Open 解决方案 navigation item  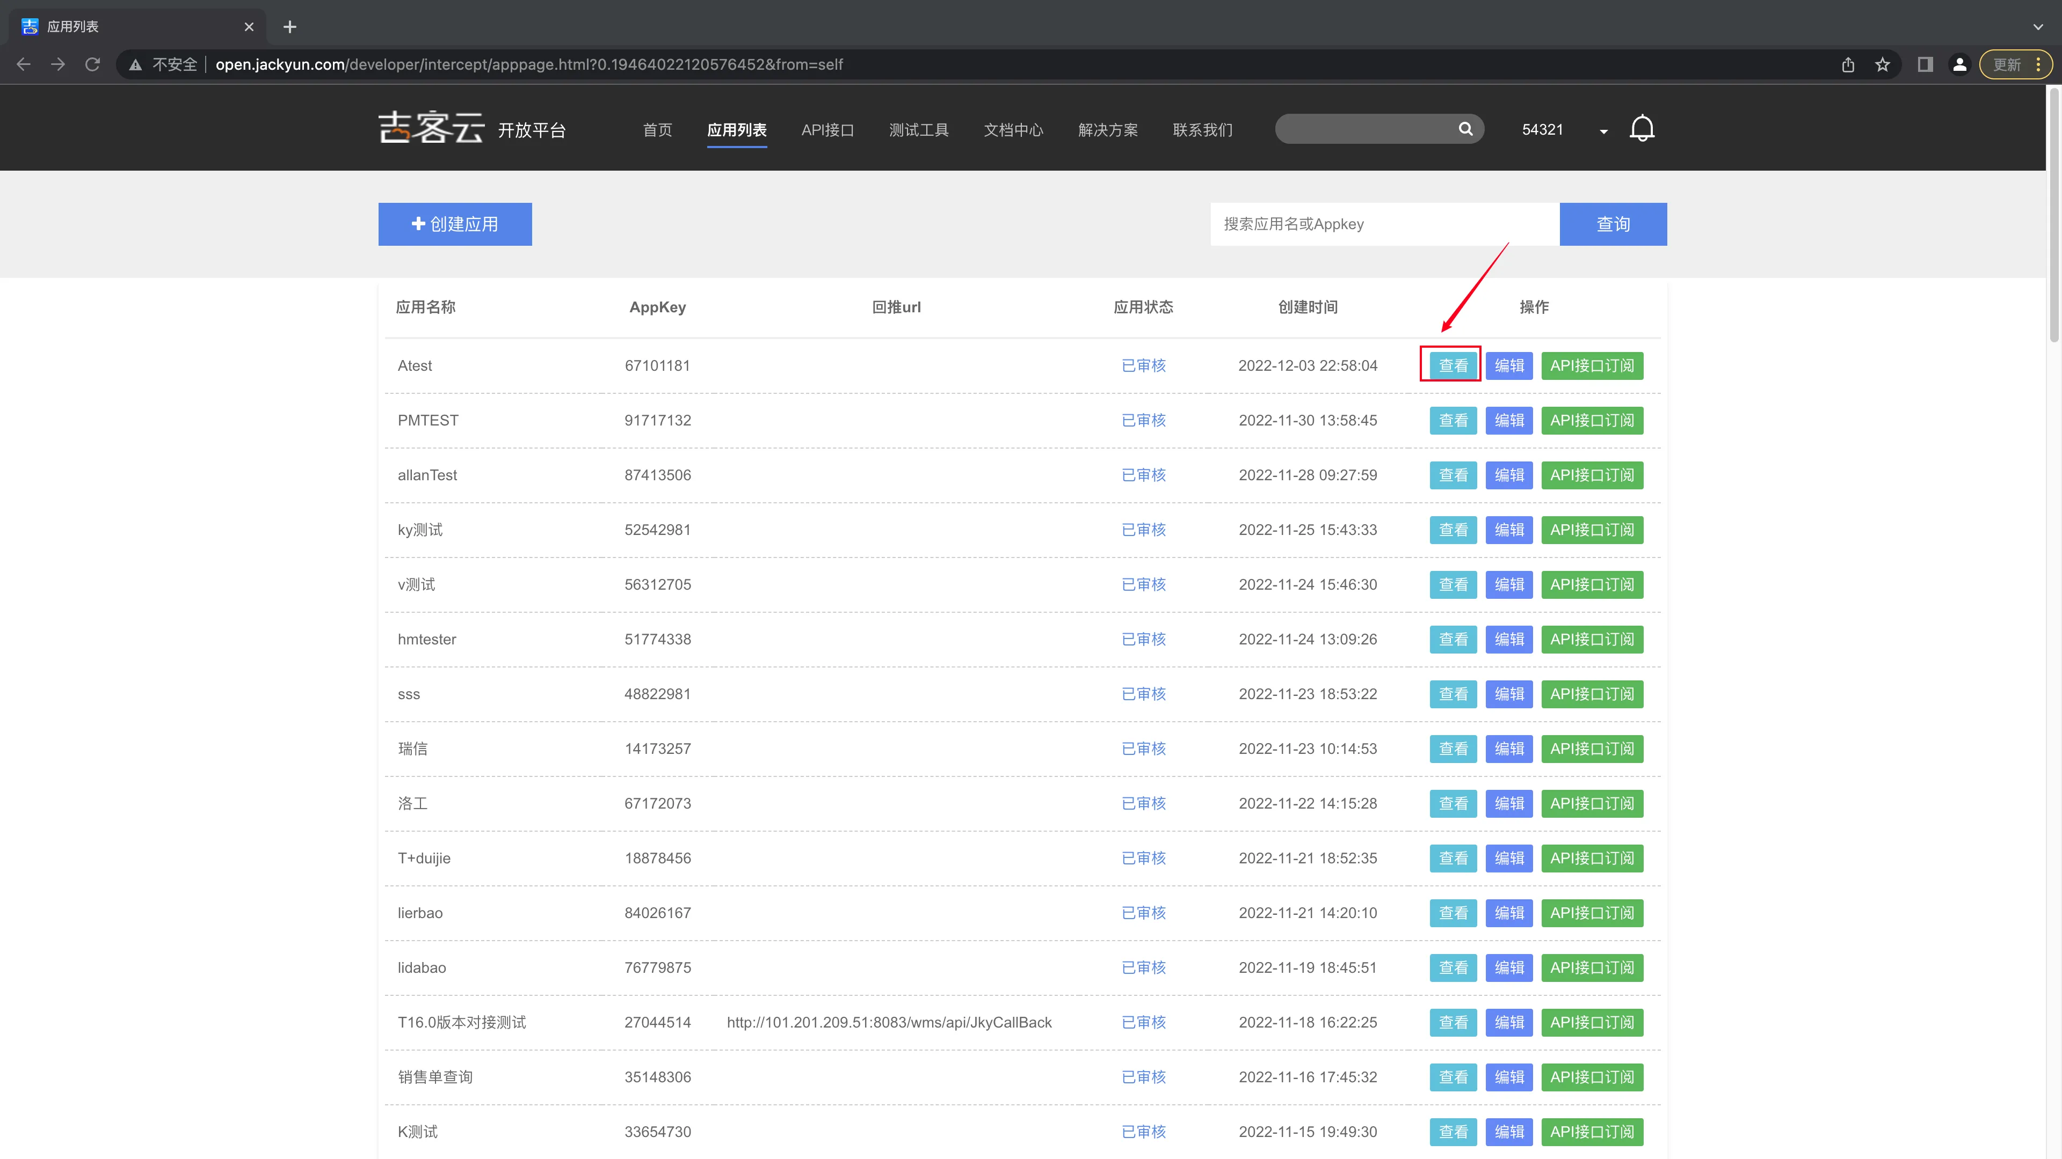(x=1108, y=129)
